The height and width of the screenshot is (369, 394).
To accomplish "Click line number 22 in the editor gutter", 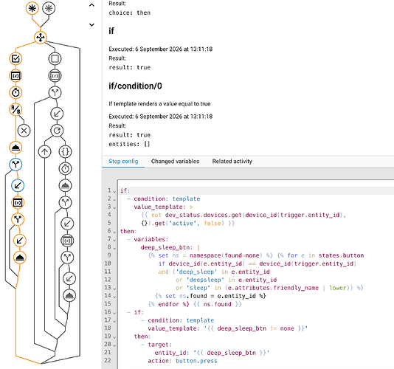I will tap(108, 360).
